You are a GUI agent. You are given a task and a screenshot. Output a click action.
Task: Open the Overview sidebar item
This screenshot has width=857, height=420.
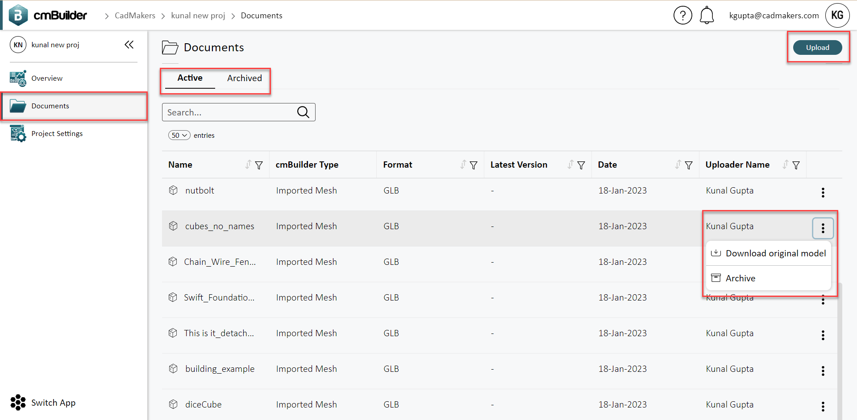pos(74,78)
